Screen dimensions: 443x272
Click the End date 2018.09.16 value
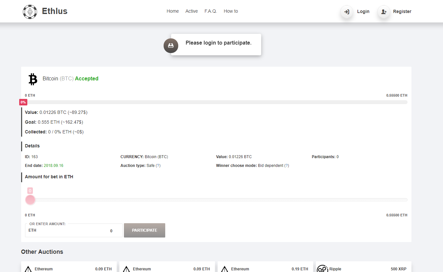pos(54,166)
